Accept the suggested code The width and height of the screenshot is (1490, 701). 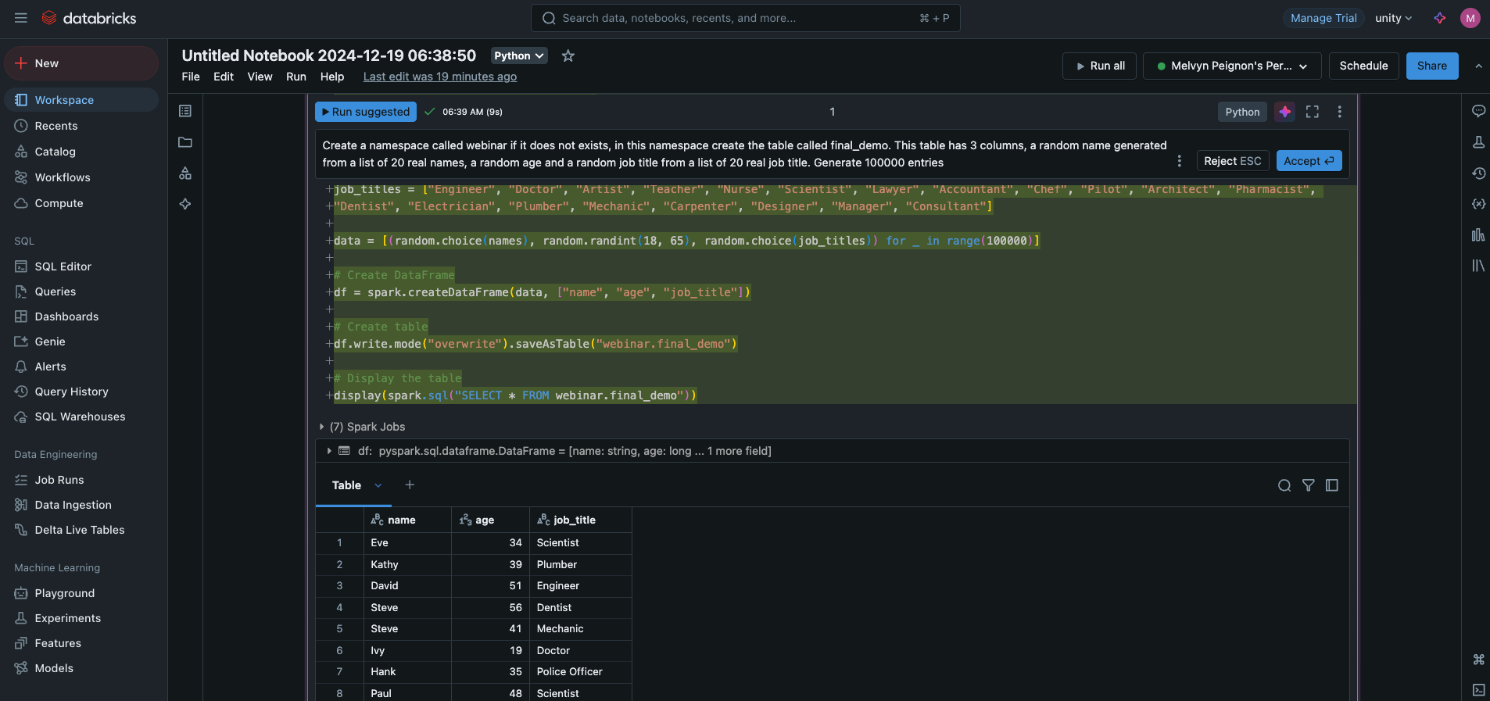1309,161
